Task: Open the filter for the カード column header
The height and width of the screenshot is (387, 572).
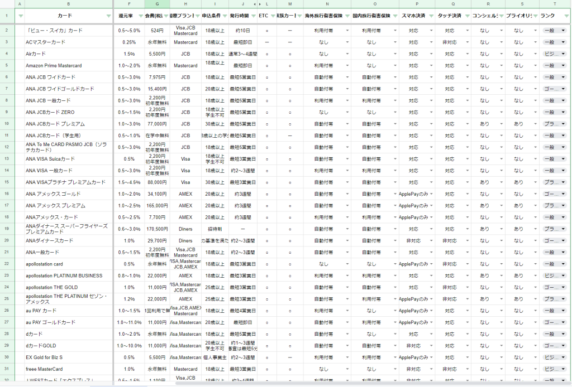Action: [x=108, y=16]
